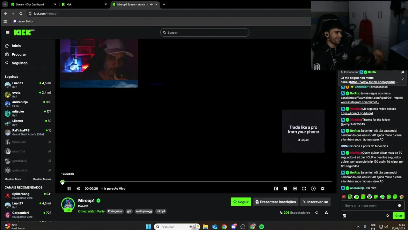The width and height of the screenshot is (408, 230).
Task: Open the clip creation icon
Action: coord(285,188)
